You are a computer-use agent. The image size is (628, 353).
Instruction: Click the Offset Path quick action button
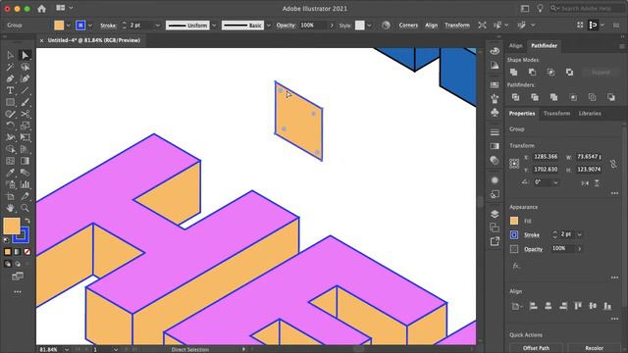click(x=536, y=348)
